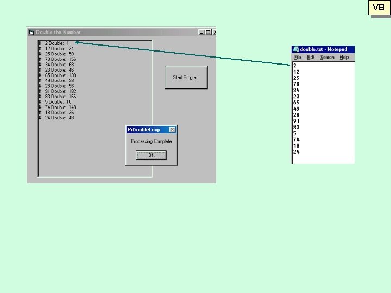Click the form icon beside Double the Number
The height and width of the screenshot is (293, 391).
(31, 32)
